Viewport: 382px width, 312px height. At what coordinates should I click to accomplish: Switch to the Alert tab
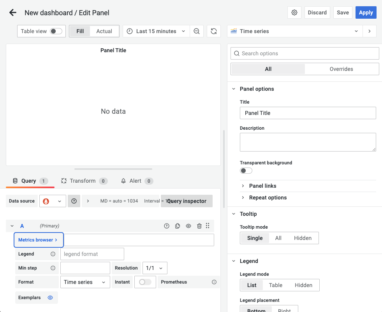pos(137,181)
